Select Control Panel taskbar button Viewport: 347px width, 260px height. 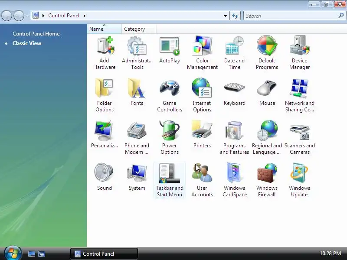[104, 253]
